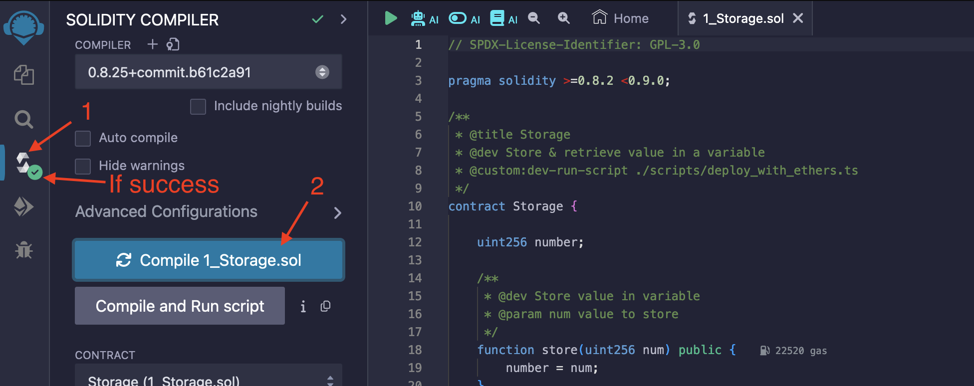Click the compilation success checkmark in header
This screenshot has height=386, width=974.
tap(317, 19)
